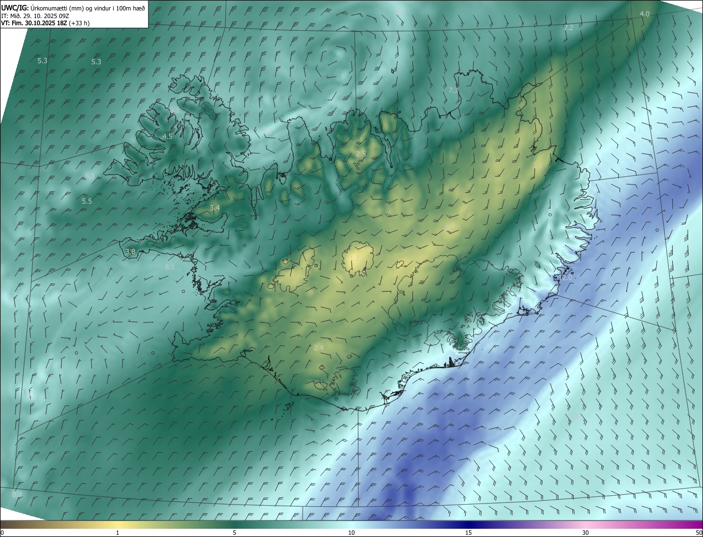Click the 4.5 value label over the Westfjords
Screen dimensions: 703x537
coord(167,136)
